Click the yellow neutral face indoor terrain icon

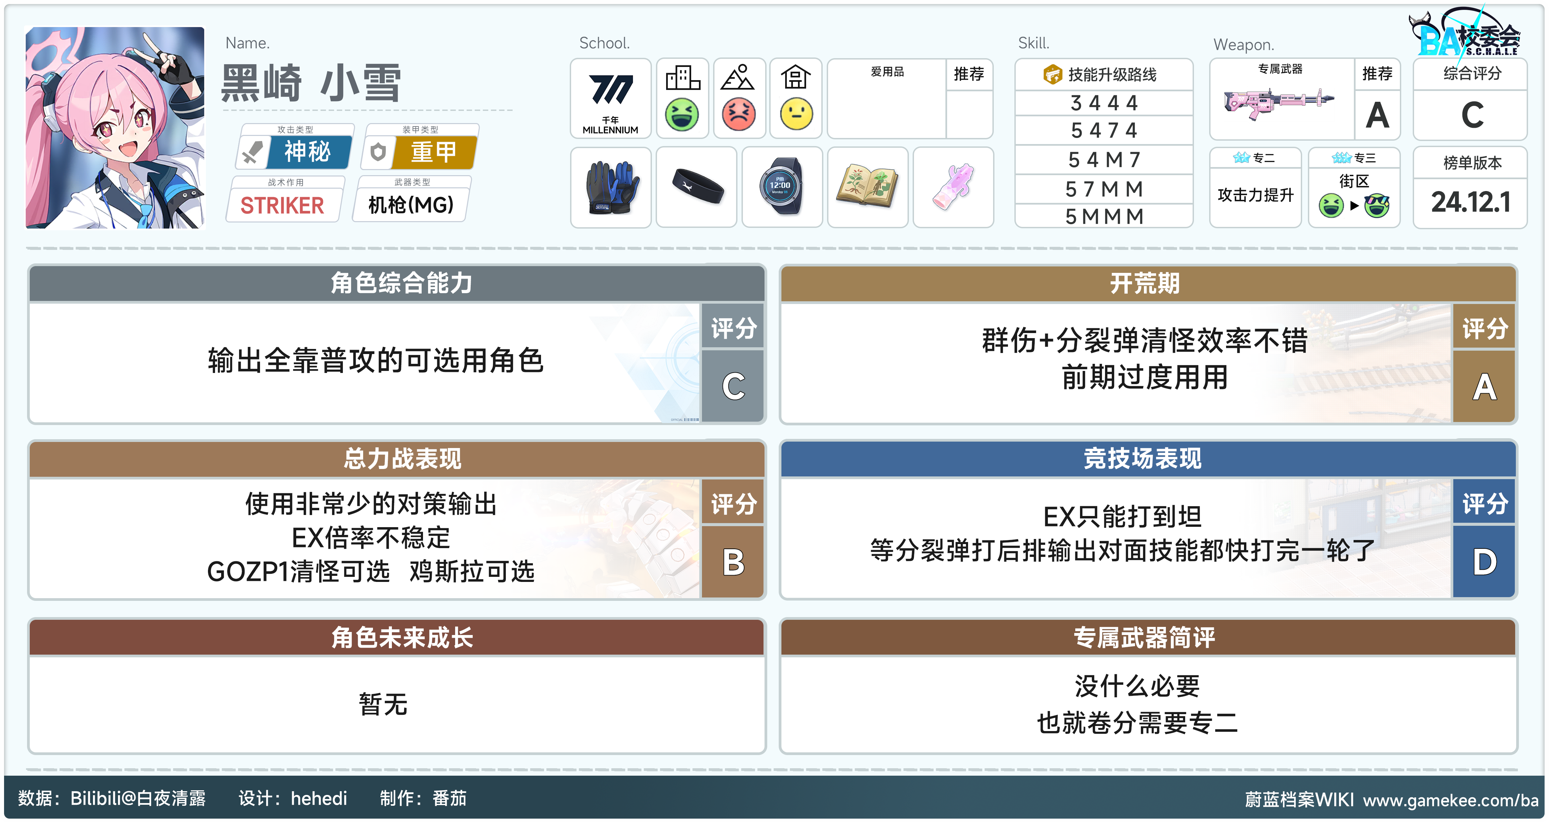tap(796, 114)
